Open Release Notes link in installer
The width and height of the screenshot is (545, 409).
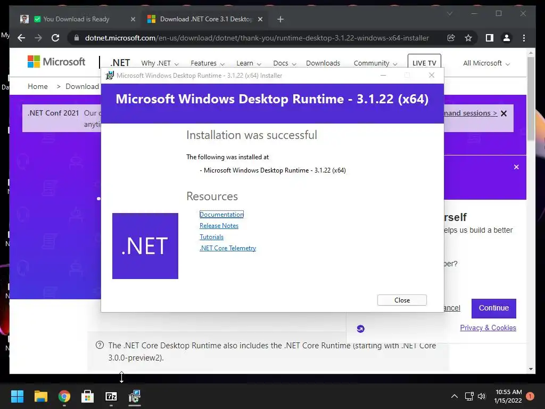coord(219,226)
